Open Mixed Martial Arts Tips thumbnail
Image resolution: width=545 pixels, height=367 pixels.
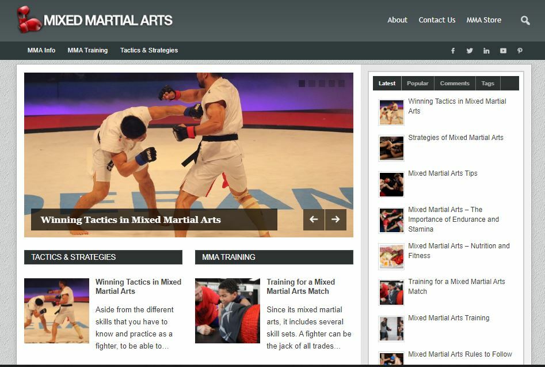coord(391,184)
